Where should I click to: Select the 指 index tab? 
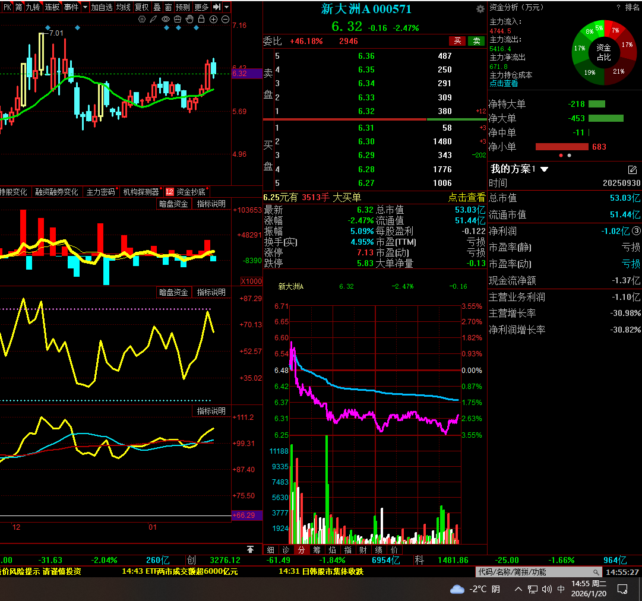[347, 550]
